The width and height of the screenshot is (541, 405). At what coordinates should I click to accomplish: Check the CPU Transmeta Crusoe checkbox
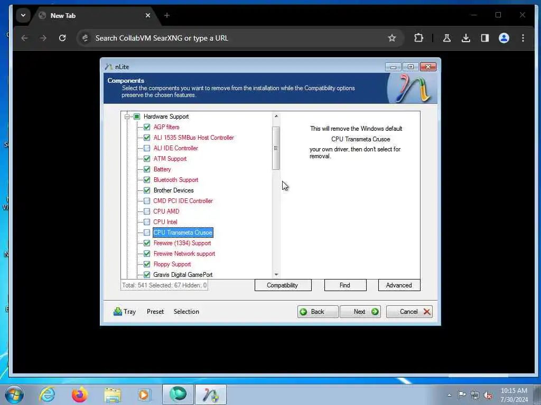tap(147, 233)
